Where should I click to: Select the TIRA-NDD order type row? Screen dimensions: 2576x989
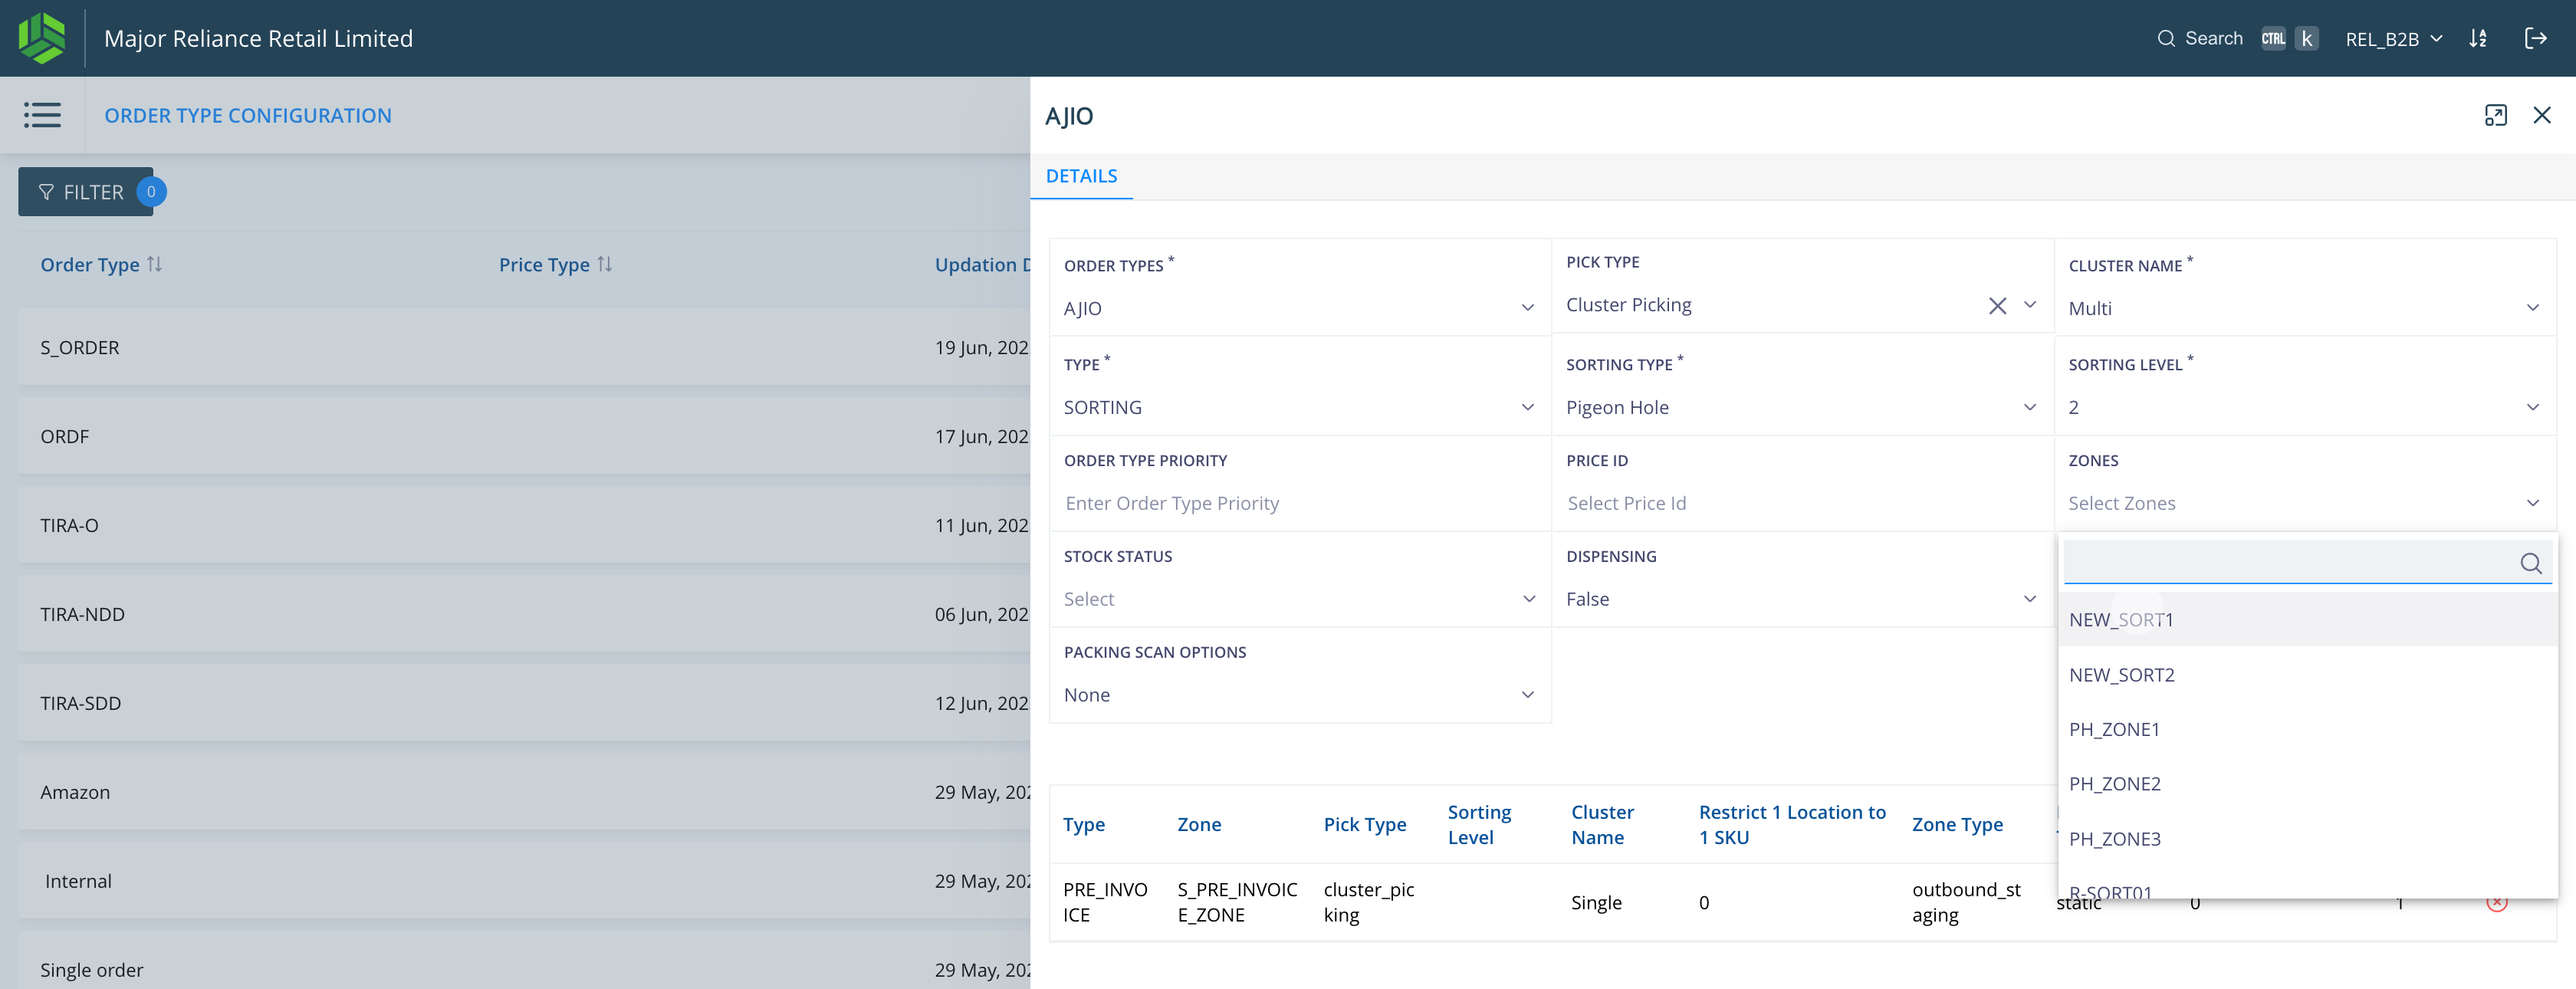(x=525, y=615)
